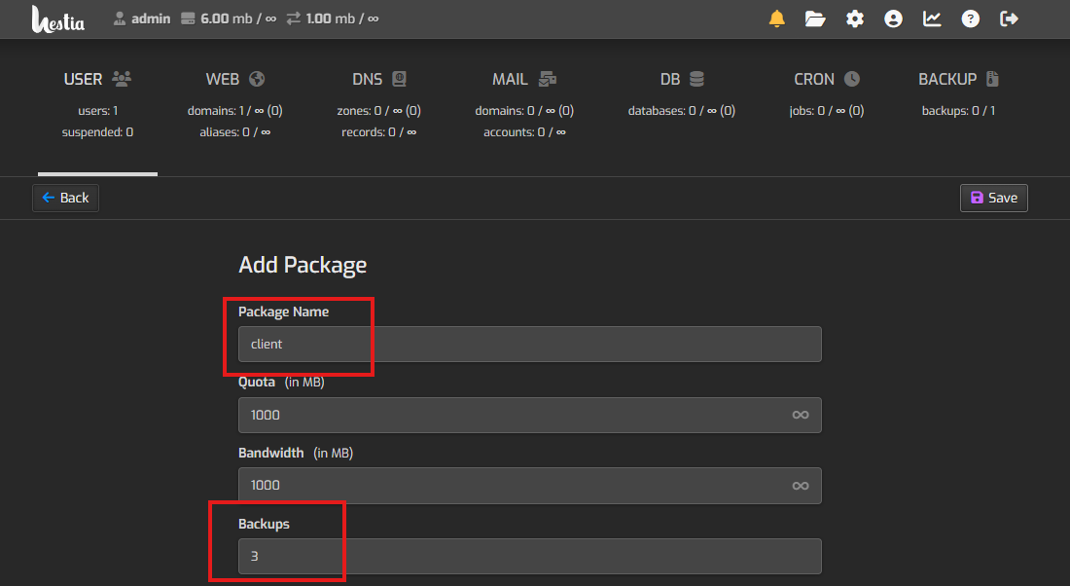Open the DB databases tab
The height and width of the screenshot is (586, 1070).
(x=681, y=80)
